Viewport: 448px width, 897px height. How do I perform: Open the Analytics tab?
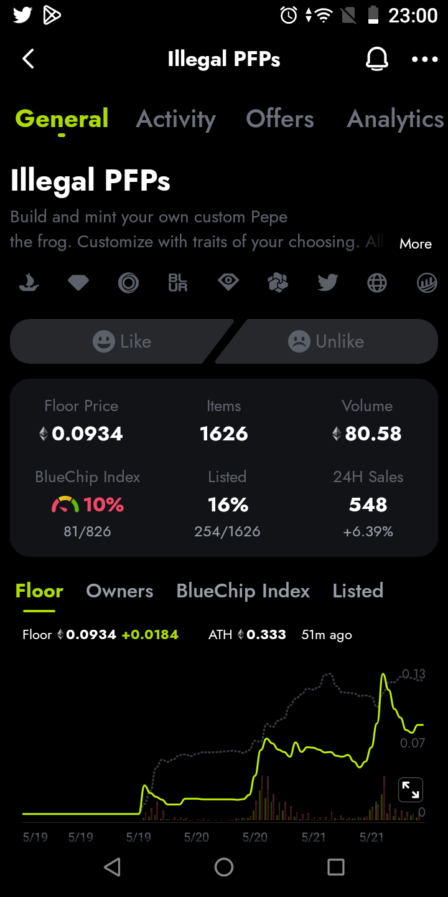(396, 119)
